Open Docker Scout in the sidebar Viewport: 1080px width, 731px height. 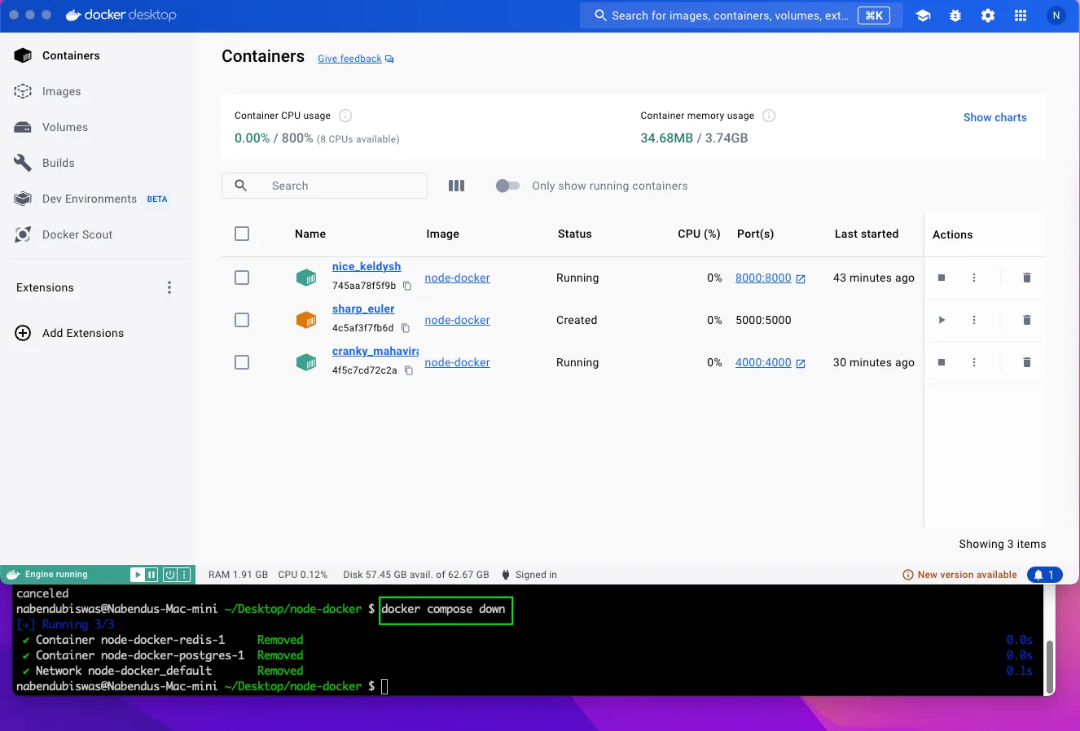63,234
